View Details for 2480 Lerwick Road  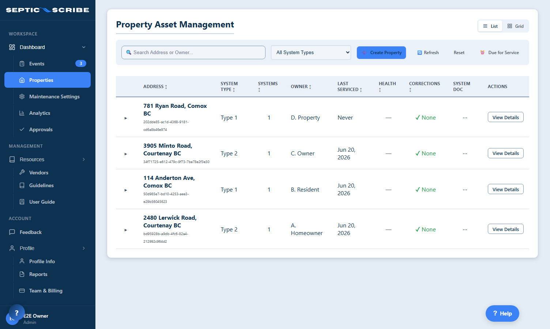pyautogui.click(x=506, y=229)
